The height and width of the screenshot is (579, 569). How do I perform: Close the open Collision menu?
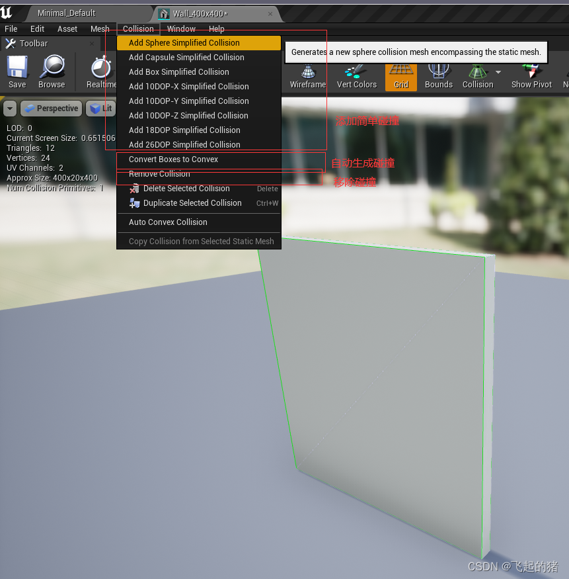point(138,29)
